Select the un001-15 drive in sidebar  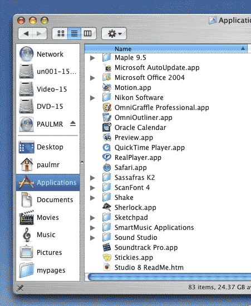pos(48,72)
